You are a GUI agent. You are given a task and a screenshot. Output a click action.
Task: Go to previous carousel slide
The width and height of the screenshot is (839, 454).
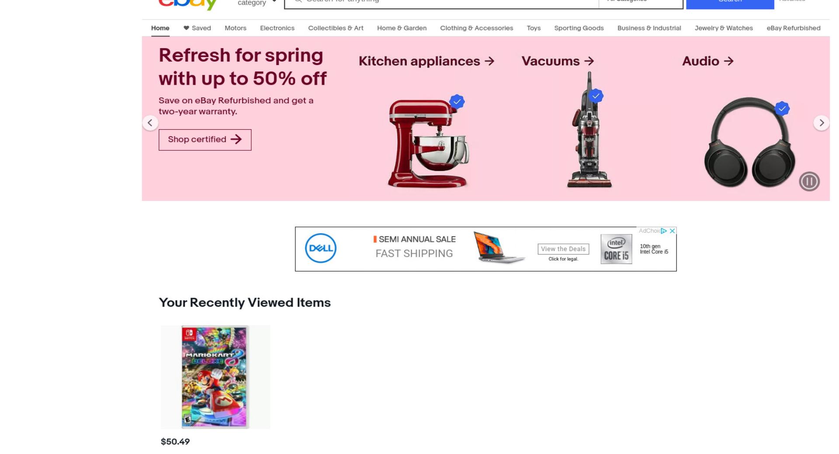[150, 123]
